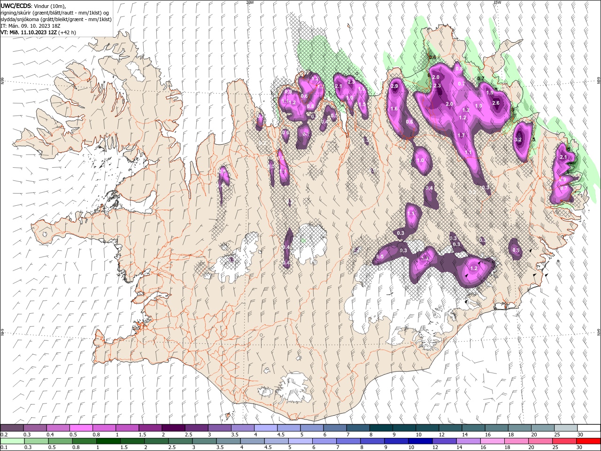This screenshot has width=601, height=451.
Task: Click the 2.9 snowfall value on the map
Action: point(394,86)
